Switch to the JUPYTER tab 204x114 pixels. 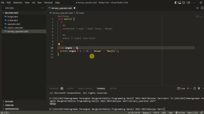113,89
